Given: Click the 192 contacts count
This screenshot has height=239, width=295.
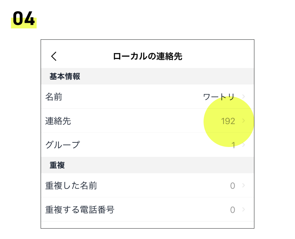Looking at the screenshot, I should [x=228, y=121].
